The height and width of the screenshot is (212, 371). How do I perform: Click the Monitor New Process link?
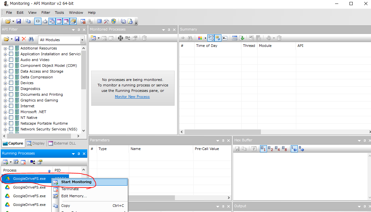point(132,97)
